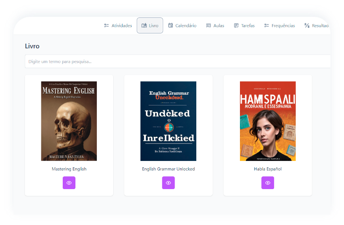Go to the Tarefas tab label

(248, 26)
